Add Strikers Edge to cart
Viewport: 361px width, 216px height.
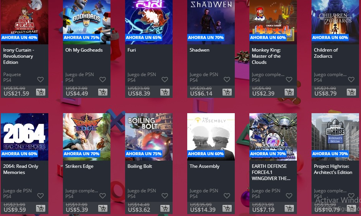coord(103,208)
